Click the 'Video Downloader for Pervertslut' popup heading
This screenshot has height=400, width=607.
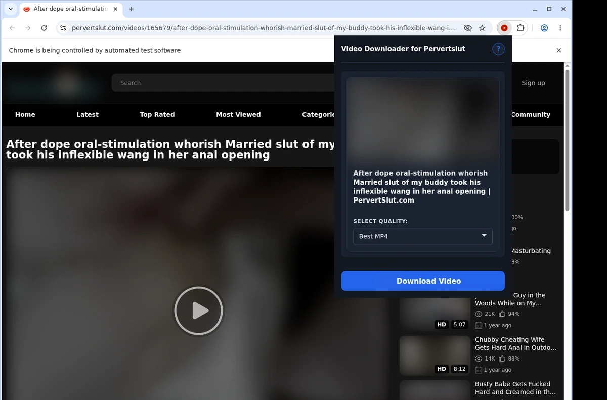(403, 49)
